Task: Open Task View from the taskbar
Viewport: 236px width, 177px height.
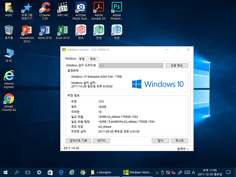Action: click(28, 172)
